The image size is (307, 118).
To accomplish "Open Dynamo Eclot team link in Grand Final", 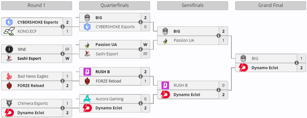I will pyautogui.click(x=265, y=68).
